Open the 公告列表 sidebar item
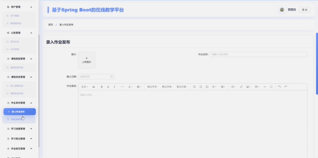Screen dimensions: 318x158 pos(19,49)
